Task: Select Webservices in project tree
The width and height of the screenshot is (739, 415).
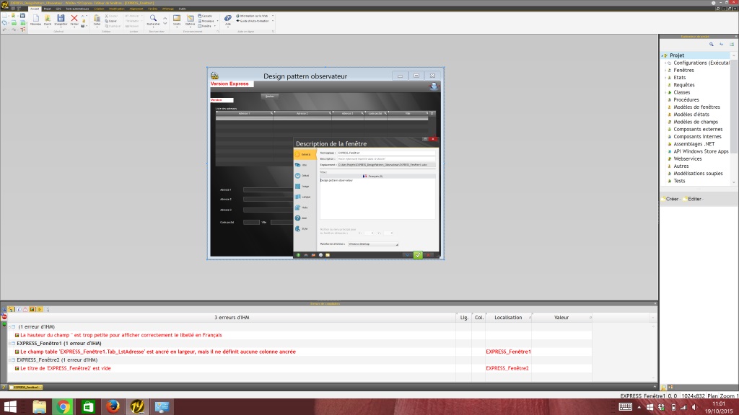Action: (x=688, y=159)
